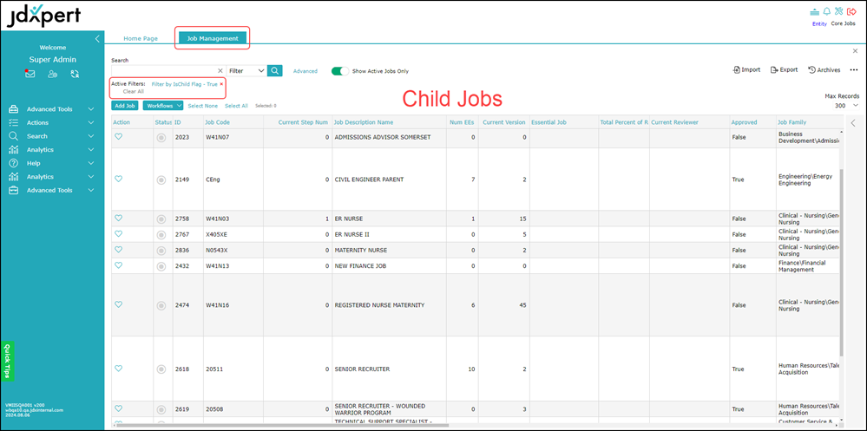Favorite the ER NURSE W41N03 job heart
Screen dimensions: 867x431
[118, 219]
